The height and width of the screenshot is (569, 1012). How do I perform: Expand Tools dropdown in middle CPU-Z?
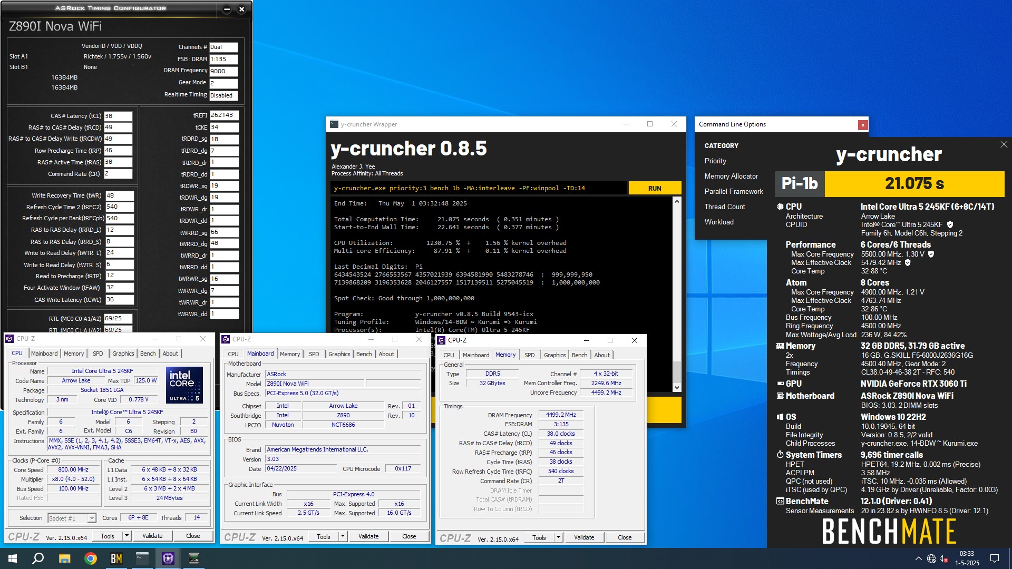click(343, 536)
